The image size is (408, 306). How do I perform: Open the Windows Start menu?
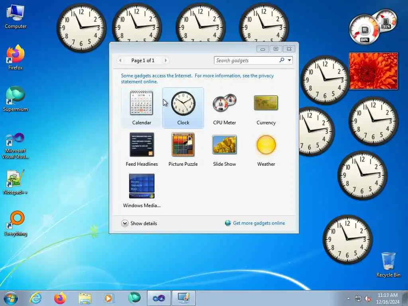point(11,298)
